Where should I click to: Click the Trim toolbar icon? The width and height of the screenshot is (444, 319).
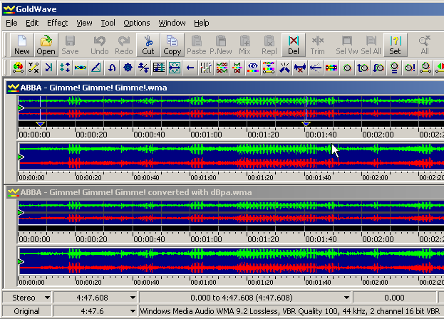coord(318,45)
